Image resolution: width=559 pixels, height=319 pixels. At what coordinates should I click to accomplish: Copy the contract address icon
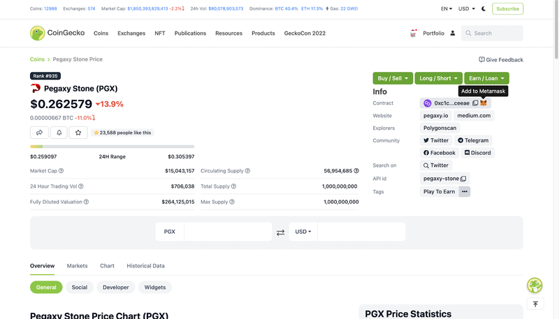click(x=475, y=103)
